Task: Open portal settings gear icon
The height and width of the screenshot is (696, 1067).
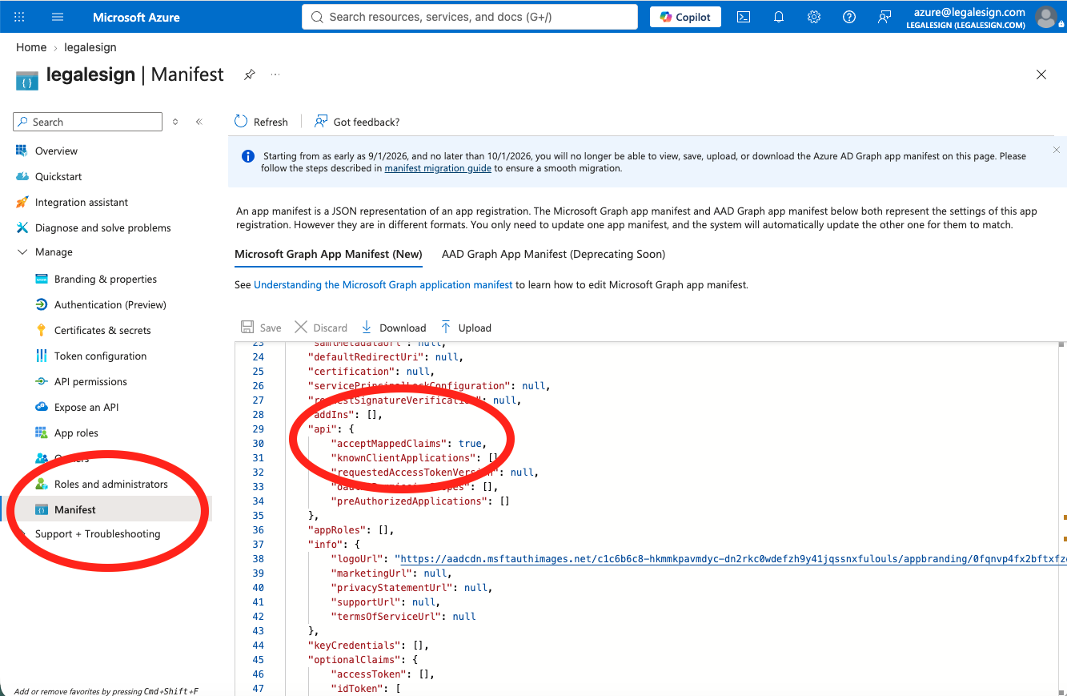Action: click(x=814, y=17)
